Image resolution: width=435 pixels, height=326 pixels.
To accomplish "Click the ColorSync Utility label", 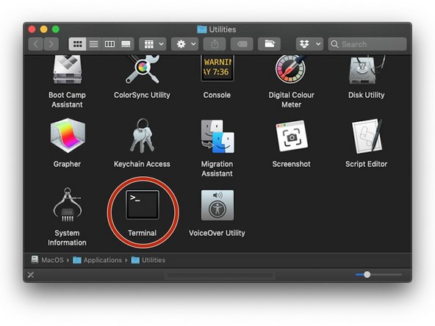I will click(x=142, y=95).
